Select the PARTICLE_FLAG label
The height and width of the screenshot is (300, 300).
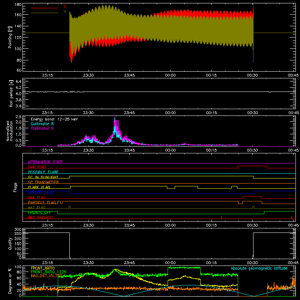pos(42,202)
